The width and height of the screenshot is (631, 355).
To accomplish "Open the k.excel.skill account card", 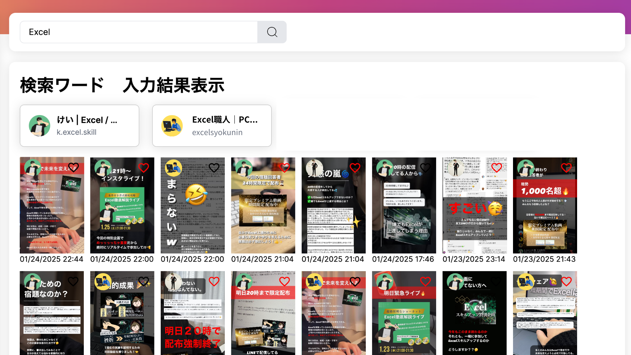I will 80,126.
